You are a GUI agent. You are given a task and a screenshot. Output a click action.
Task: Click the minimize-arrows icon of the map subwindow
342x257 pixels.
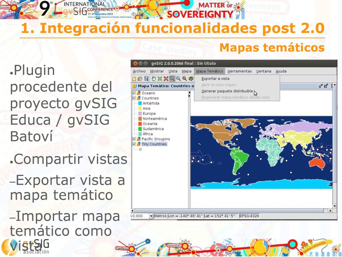click(x=321, y=86)
